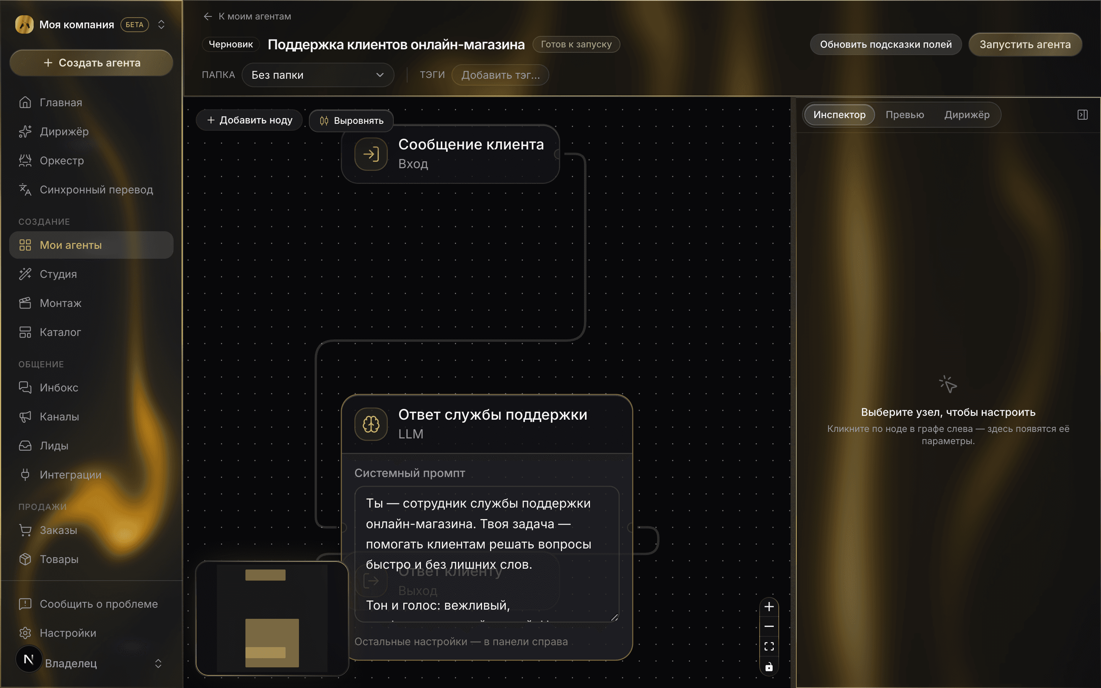This screenshot has height=688, width=1101.
Task: Click Выровнять button
Action: (351, 120)
